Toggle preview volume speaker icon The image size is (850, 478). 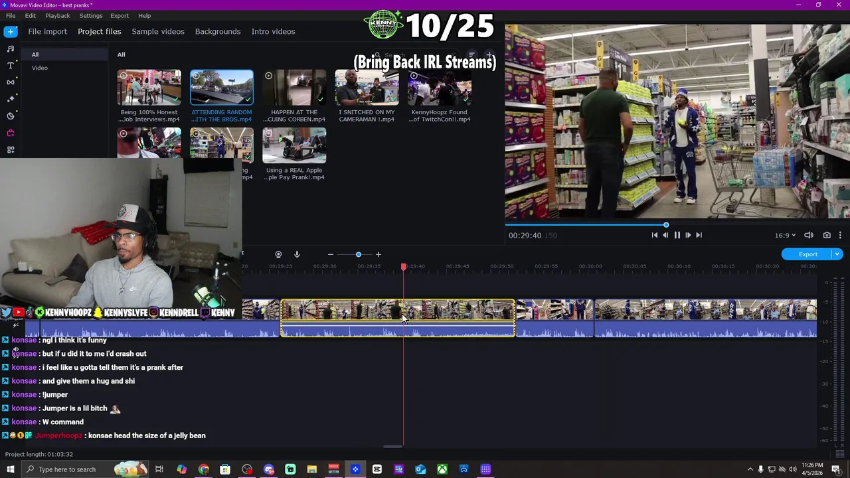809,235
